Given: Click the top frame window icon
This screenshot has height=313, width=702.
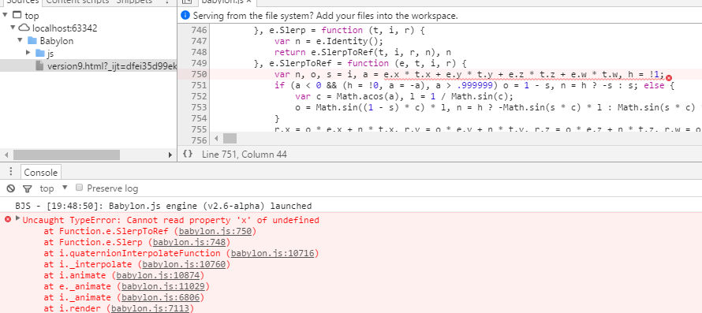Looking at the screenshot, I should point(17,16).
